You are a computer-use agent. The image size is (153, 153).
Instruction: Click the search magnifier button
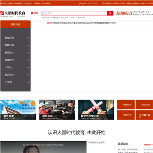(x=110, y=14)
